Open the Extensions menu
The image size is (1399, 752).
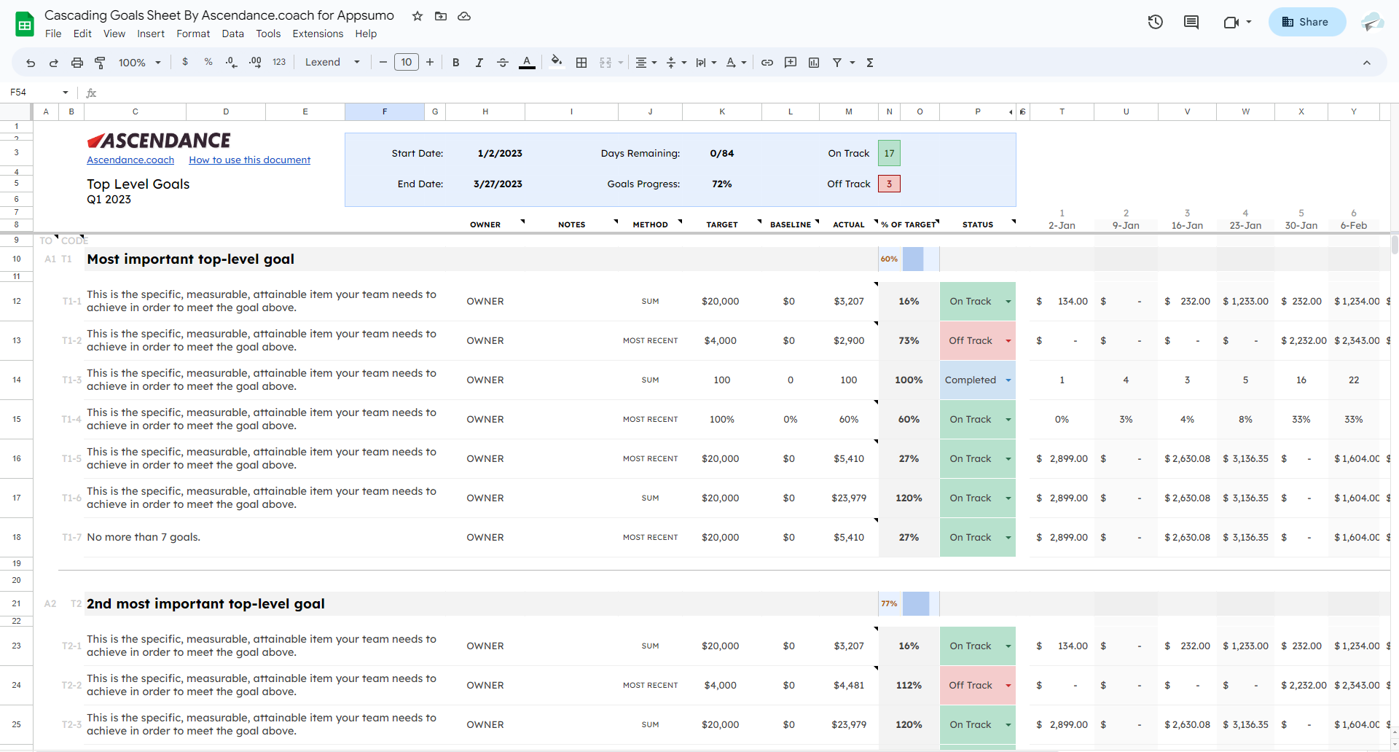pyautogui.click(x=318, y=34)
